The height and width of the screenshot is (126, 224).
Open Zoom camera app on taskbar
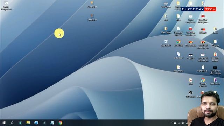[x=36, y=123]
